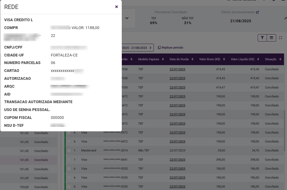
Task: Click the 109,68 value in the left table
Action: tap(24, 187)
